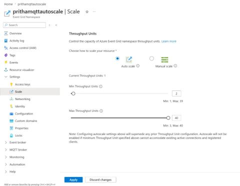The image size is (240, 186).
Task: Click the Min Throughput Units slider track
Action: pyautogui.click(x=119, y=93)
